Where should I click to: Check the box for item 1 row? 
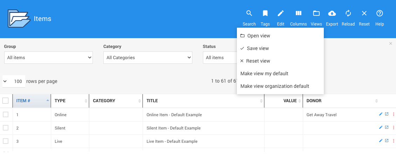6,114
